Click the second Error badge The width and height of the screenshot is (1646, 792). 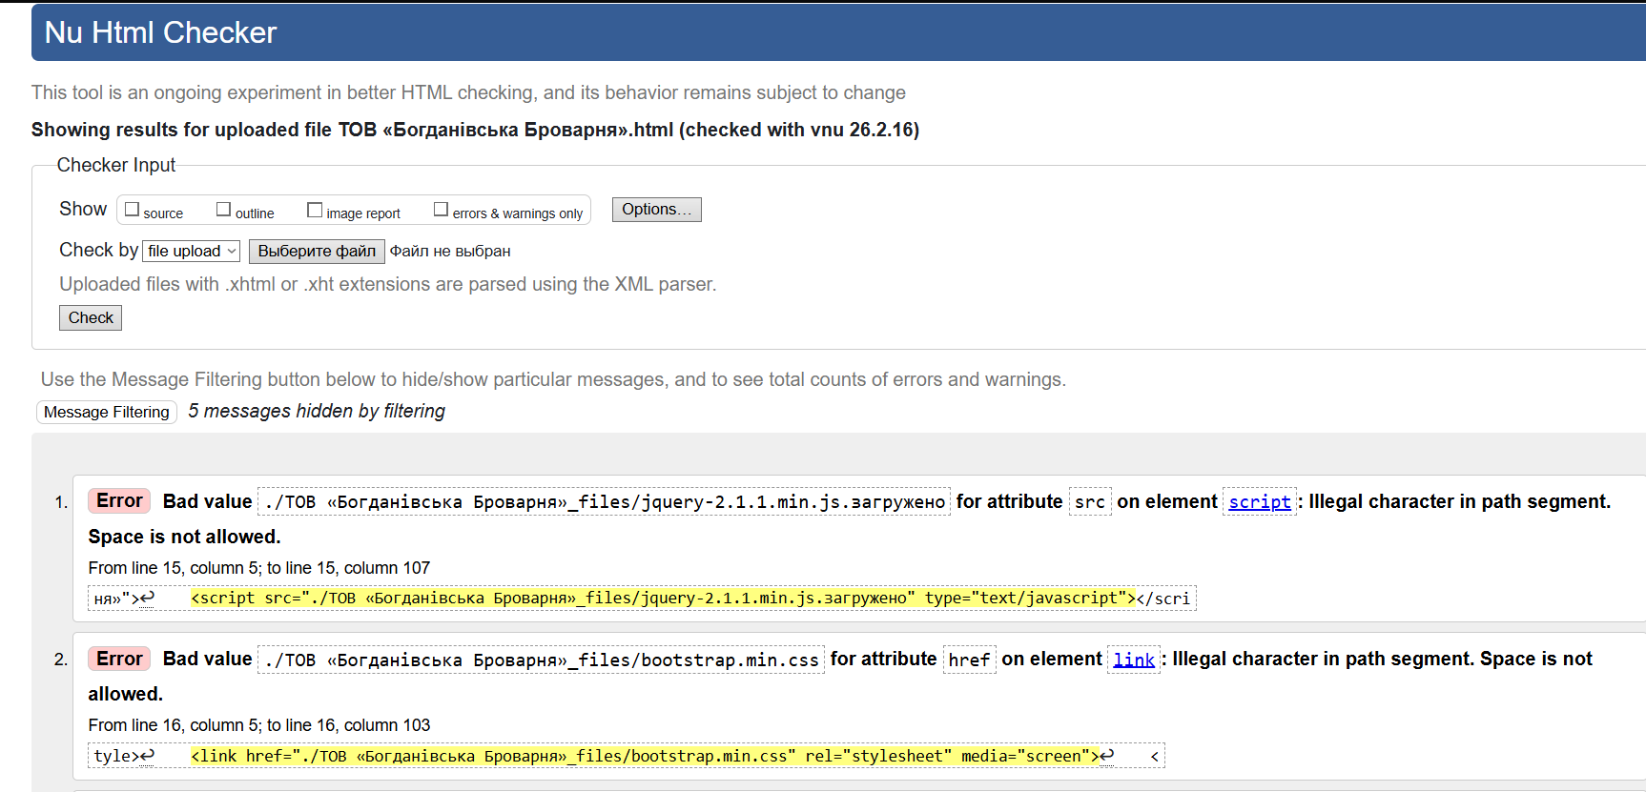tap(119, 659)
